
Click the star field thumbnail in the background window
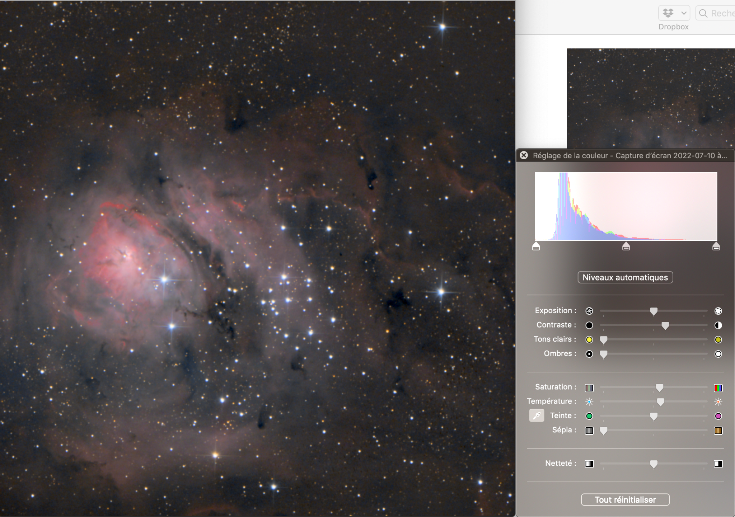pos(651,99)
